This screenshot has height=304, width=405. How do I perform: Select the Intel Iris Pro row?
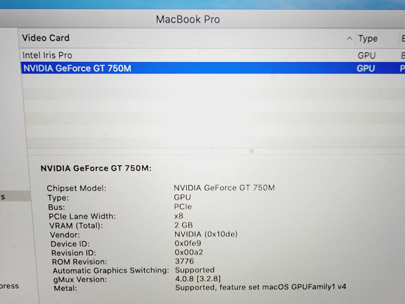click(213, 55)
